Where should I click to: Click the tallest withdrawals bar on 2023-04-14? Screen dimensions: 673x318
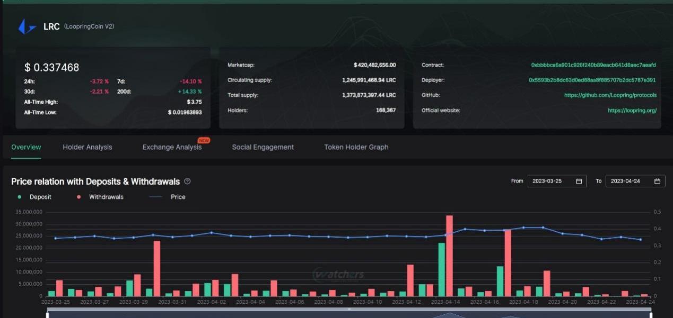click(449, 256)
